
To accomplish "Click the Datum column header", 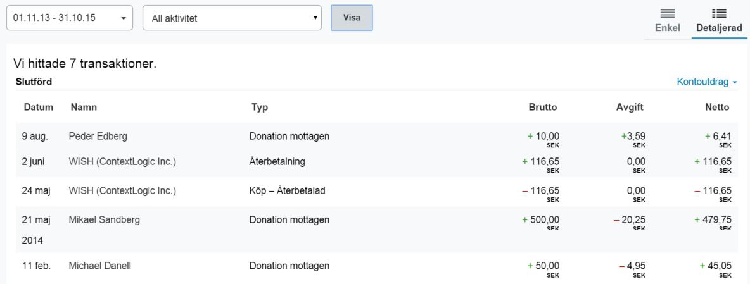I will (39, 108).
